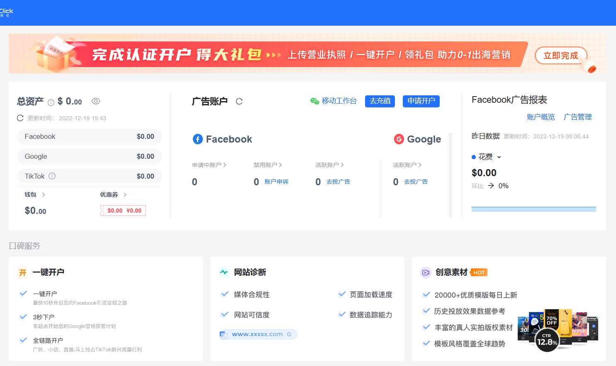The width and height of the screenshot is (616, 366).
Task: Click the Facebook广告报表 heading
Action: [x=509, y=100]
